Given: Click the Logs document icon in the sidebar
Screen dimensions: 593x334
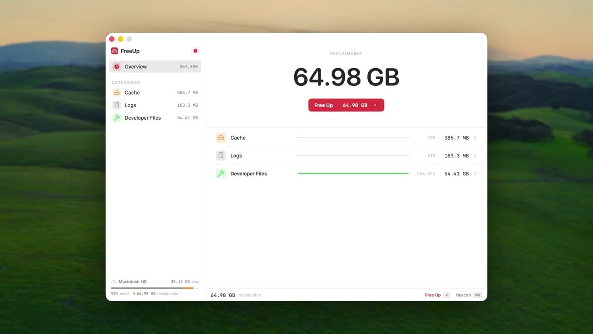Looking at the screenshot, I should (x=116, y=105).
